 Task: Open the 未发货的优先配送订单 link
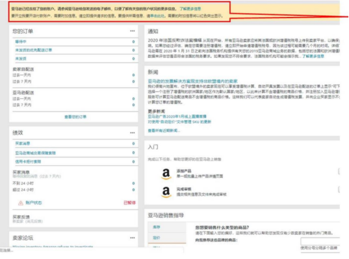[x=34, y=50]
